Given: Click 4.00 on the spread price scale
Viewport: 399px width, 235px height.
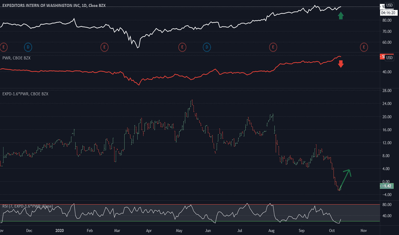Looking at the screenshot, I should [387, 168].
